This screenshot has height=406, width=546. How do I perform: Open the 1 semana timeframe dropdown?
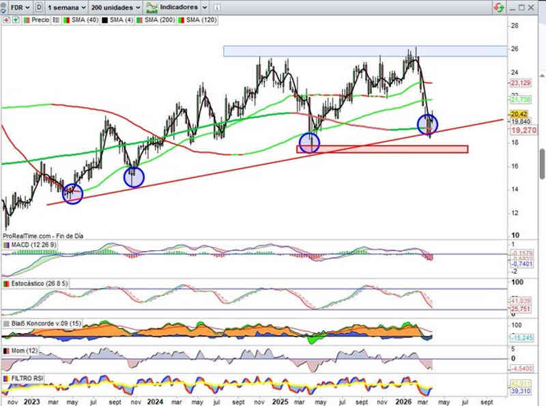click(66, 8)
